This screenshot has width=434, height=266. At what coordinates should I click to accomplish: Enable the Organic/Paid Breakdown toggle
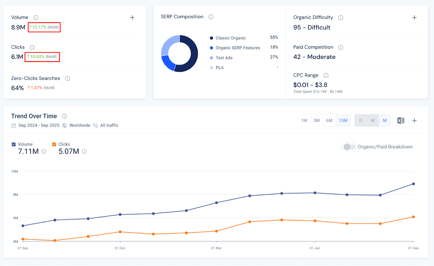click(x=349, y=147)
